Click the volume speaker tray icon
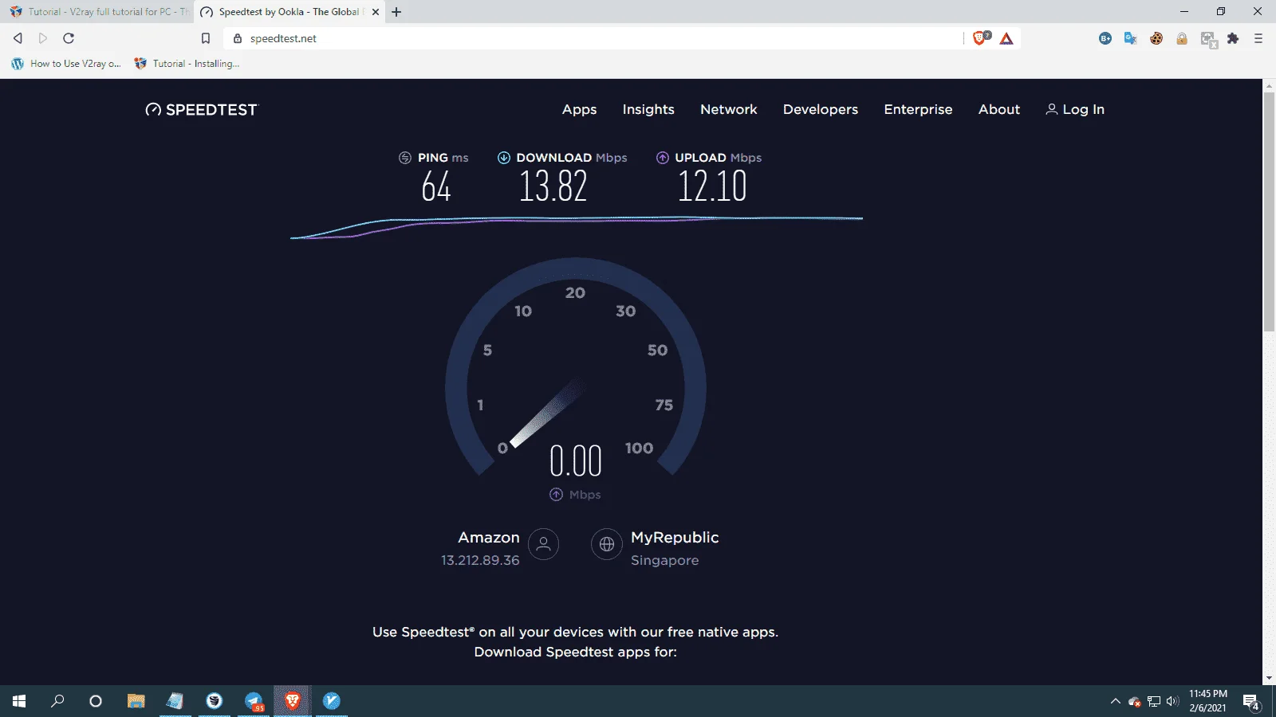The height and width of the screenshot is (717, 1276). [x=1172, y=701]
